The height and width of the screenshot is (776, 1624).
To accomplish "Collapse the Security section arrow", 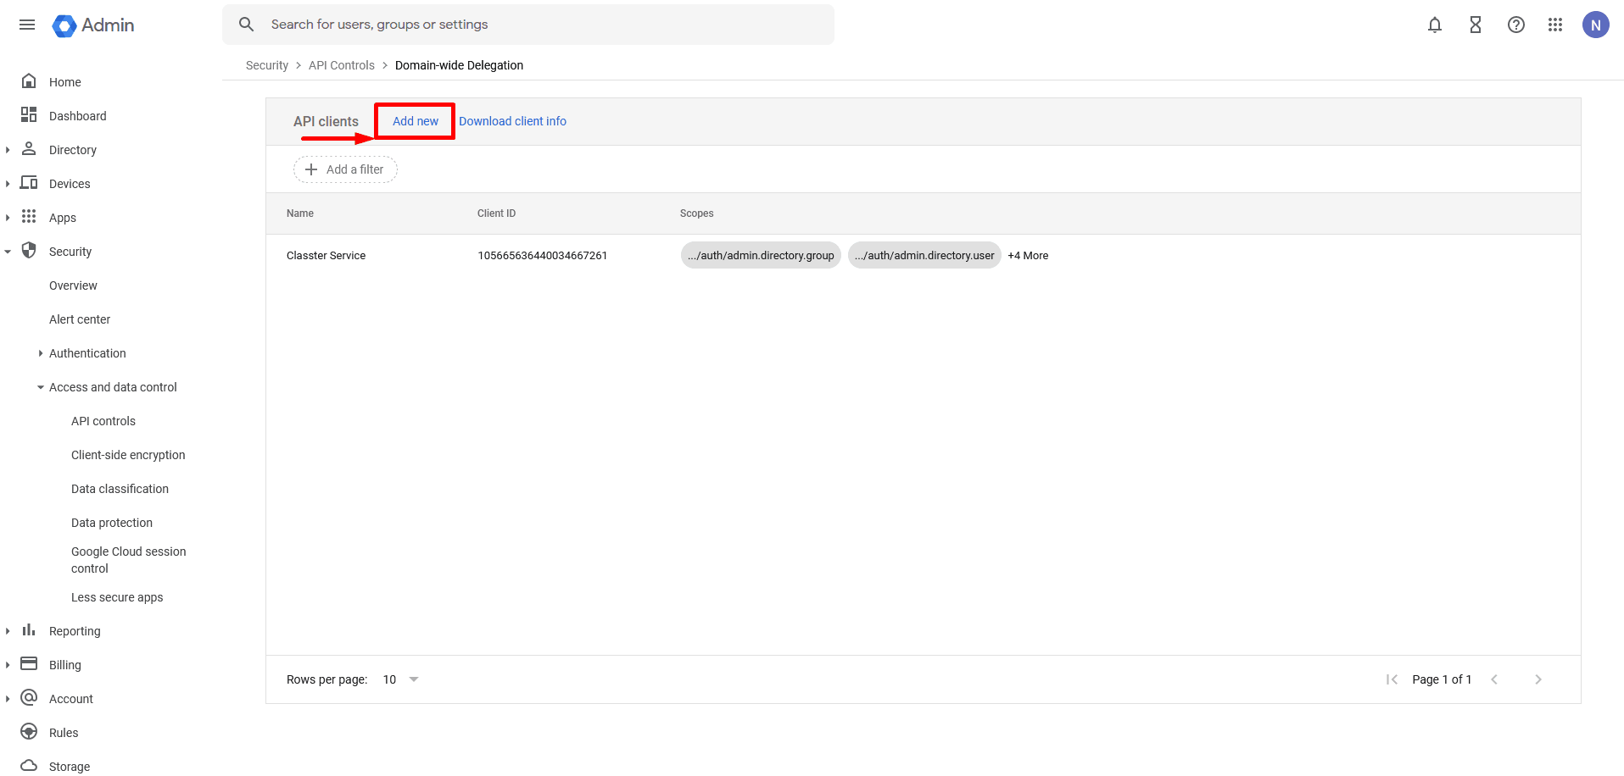I will pyautogui.click(x=8, y=252).
